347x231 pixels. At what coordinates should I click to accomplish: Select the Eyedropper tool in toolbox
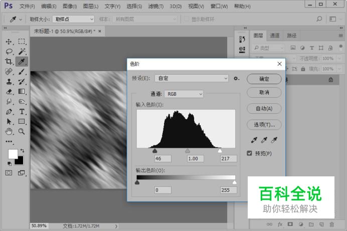click(x=22, y=62)
